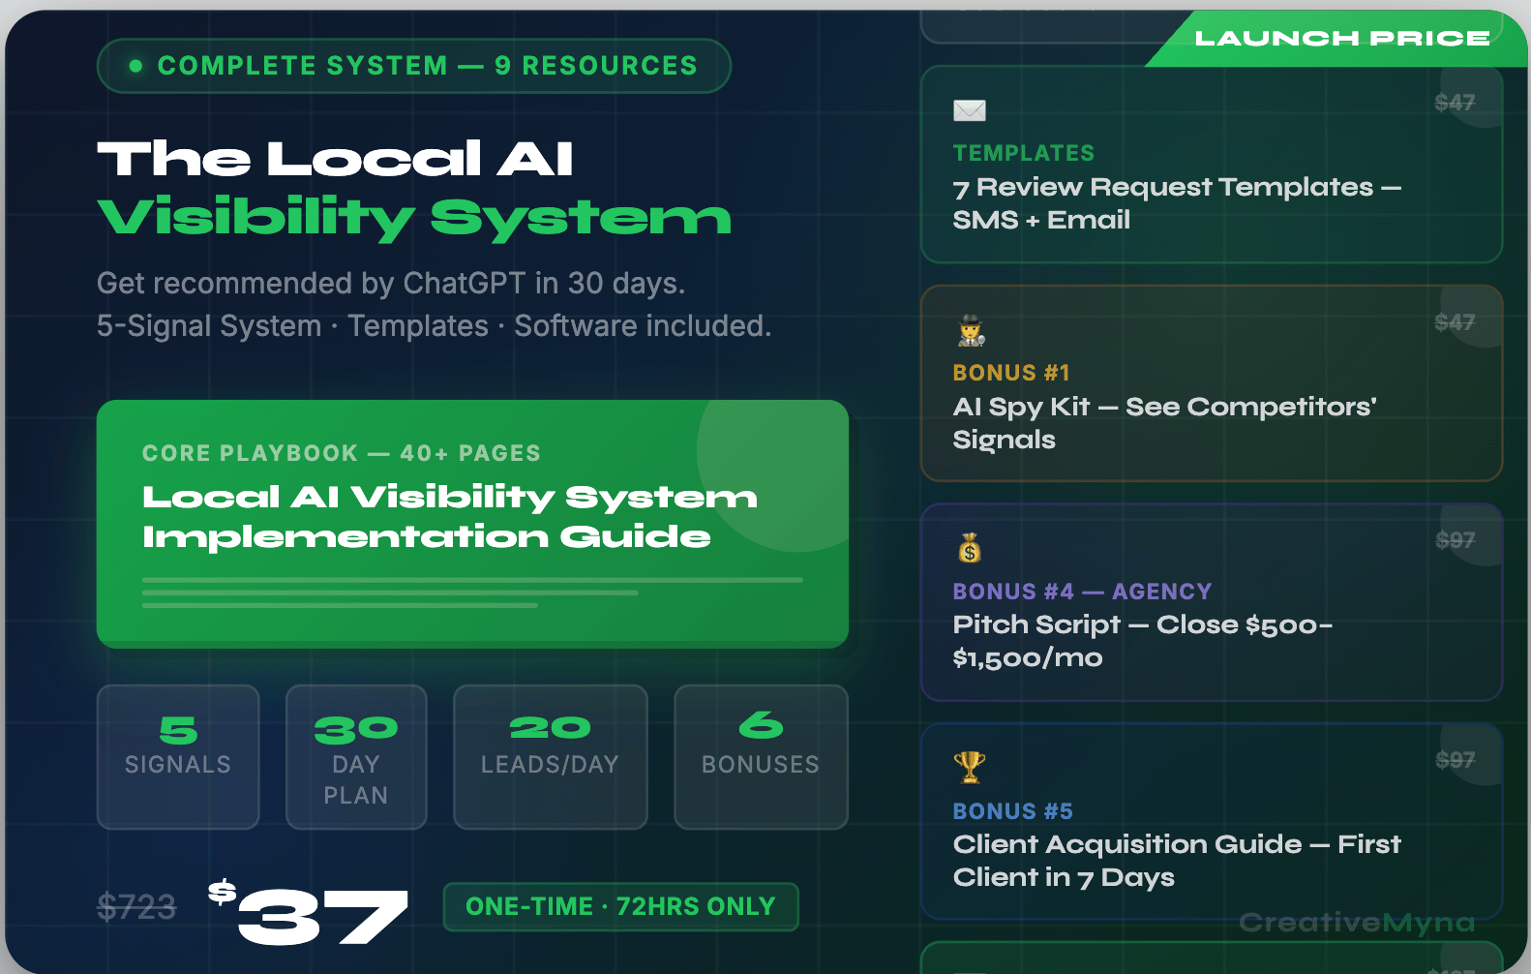
Task: Click the $97 price in Bonus #5 card
Action: pos(1456,760)
